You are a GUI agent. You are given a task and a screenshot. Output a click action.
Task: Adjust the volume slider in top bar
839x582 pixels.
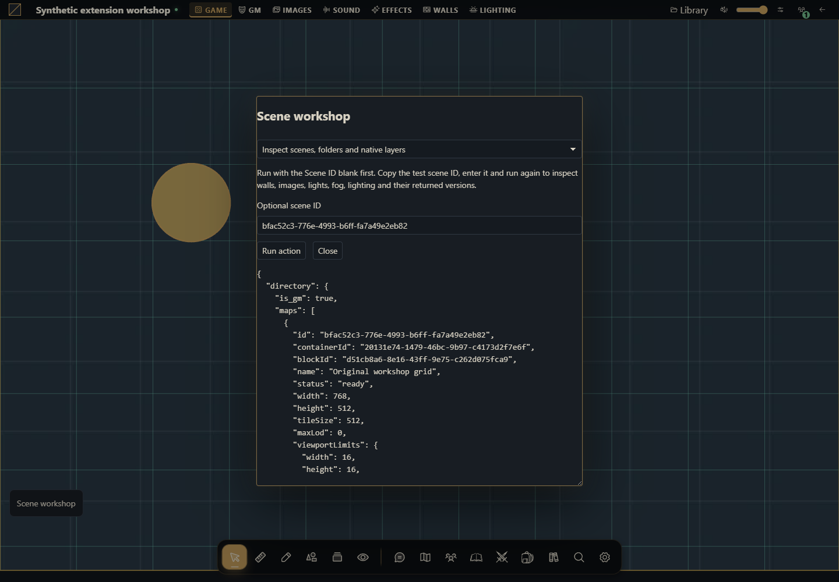[x=752, y=10]
